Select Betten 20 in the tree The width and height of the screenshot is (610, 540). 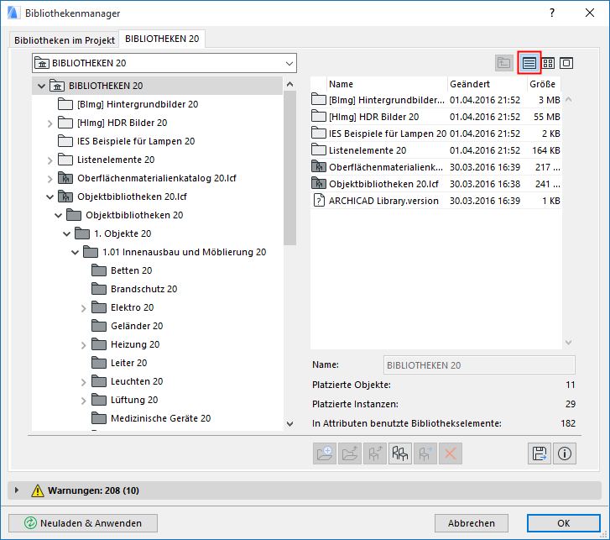(131, 270)
